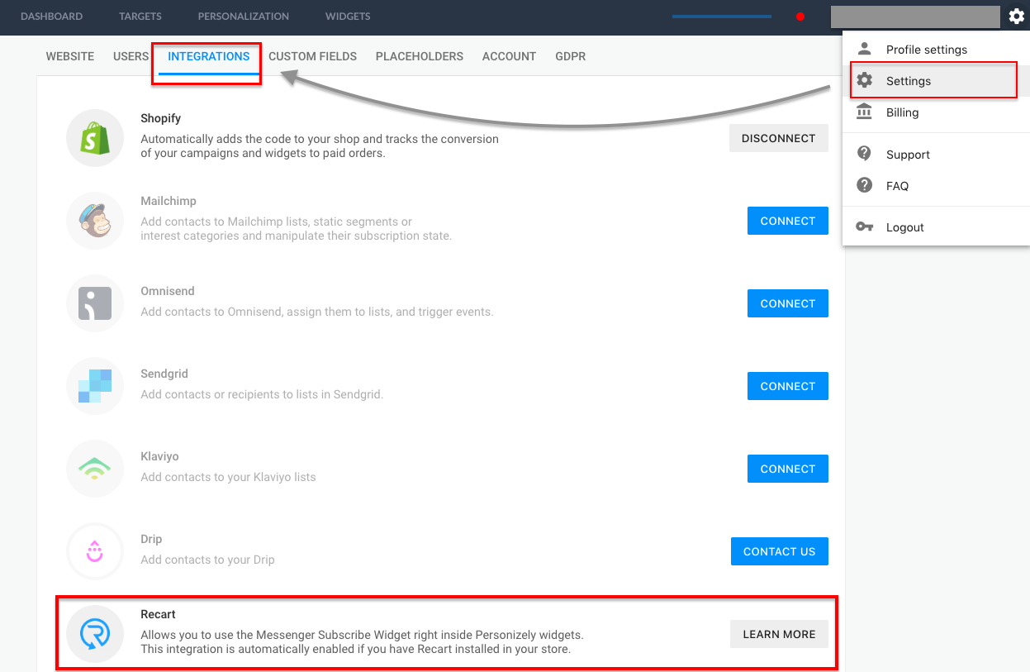Open Personalization in top navigation
The height and width of the screenshot is (672, 1030).
[x=244, y=17]
